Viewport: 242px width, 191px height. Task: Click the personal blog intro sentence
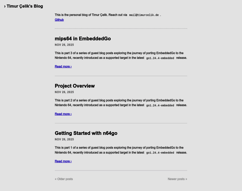(91, 15)
